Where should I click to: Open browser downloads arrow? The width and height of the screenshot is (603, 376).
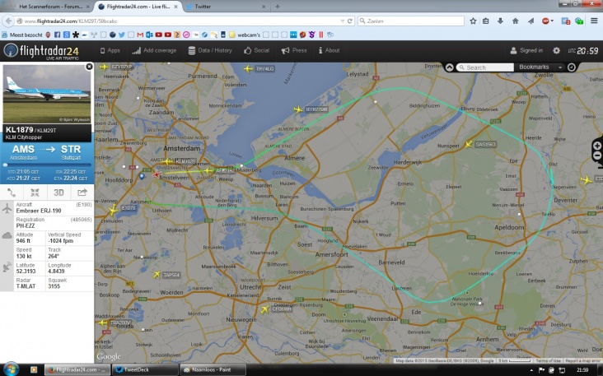pos(500,21)
